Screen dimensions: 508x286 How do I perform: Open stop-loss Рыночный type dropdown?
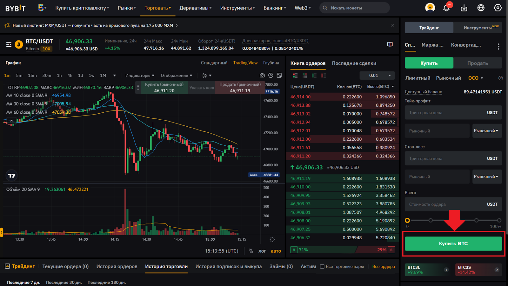click(487, 176)
